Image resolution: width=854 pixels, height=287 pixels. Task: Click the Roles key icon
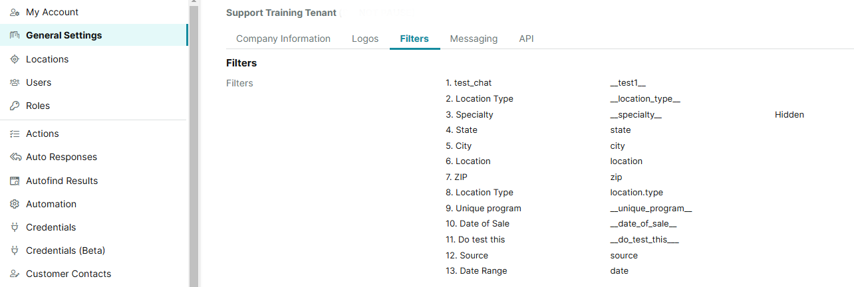15,106
